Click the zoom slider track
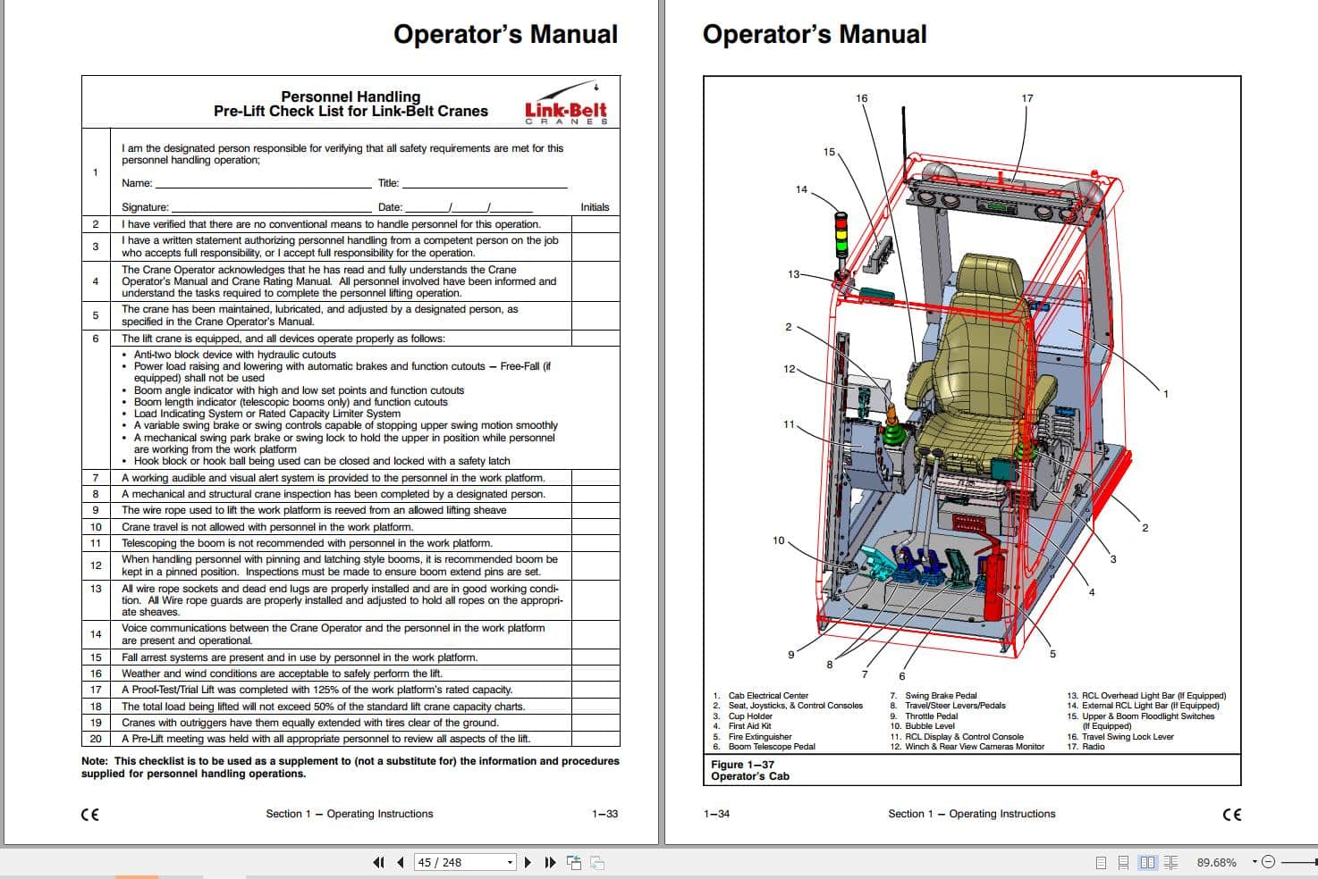This screenshot has width=1318, height=879. (1297, 862)
